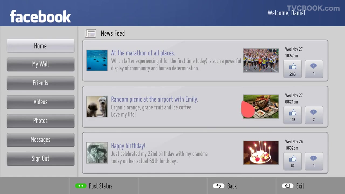The image size is (345, 194).
Task: Click text 'Organic orange, grape fruit and ice coffee.'
Action: 152,107
